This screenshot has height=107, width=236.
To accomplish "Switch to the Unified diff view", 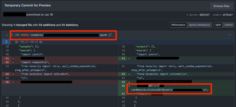I will [229, 25].
